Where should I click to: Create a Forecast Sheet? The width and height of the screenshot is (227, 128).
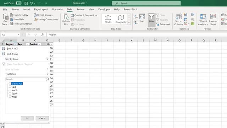[213, 20]
